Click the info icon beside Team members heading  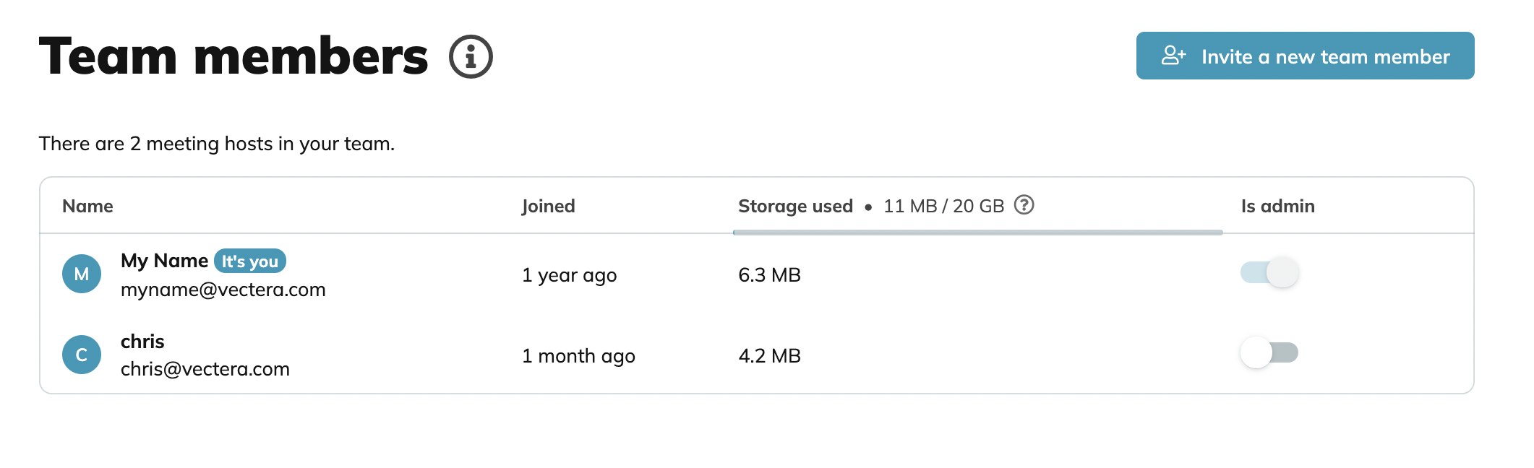click(471, 56)
